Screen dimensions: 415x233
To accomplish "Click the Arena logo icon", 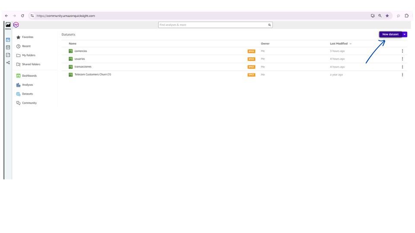I will pyautogui.click(x=8, y=25).
